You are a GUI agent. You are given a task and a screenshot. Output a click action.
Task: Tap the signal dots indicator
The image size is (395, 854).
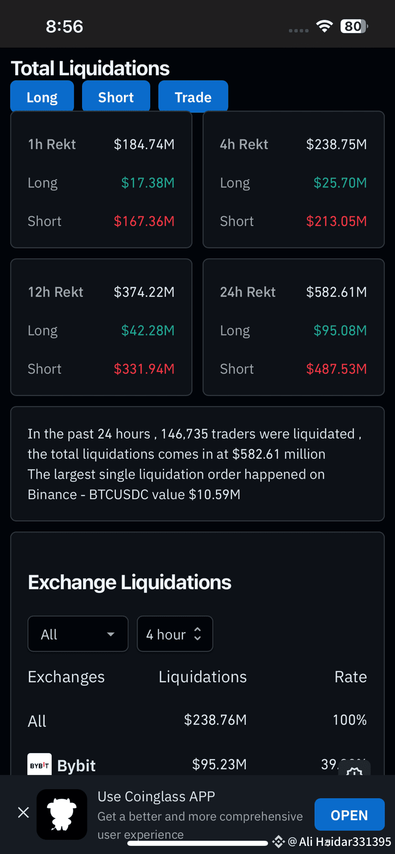pyautogui.click(x=299, y=30)
